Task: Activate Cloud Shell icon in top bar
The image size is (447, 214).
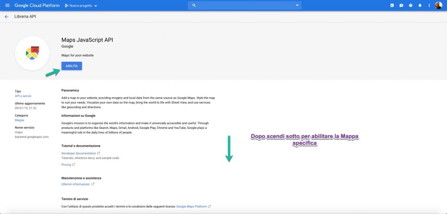Action: pyautogui.click(x=392, y=5)
